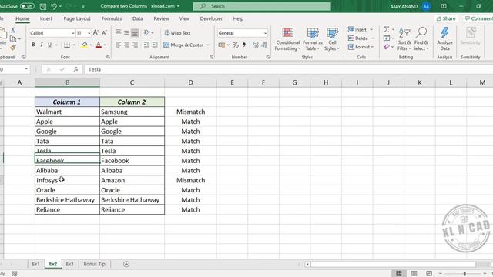Toggle Underline formatting
This screenshot has width=493, height=277.
49,45
